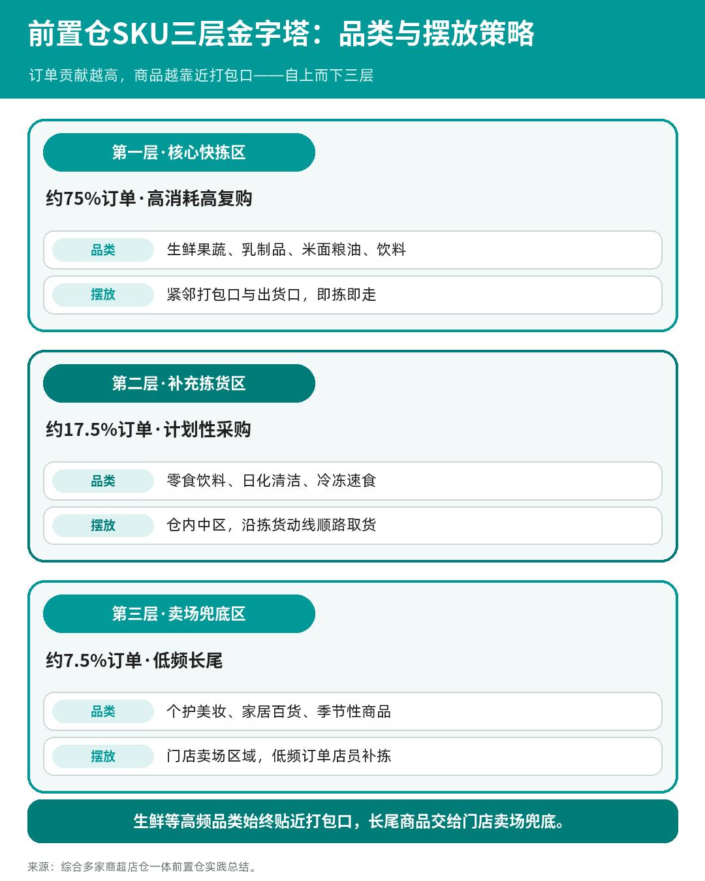Select the 摆放 tag in first layer
Viewport: 705px width, 881px height.
point(103,294)
